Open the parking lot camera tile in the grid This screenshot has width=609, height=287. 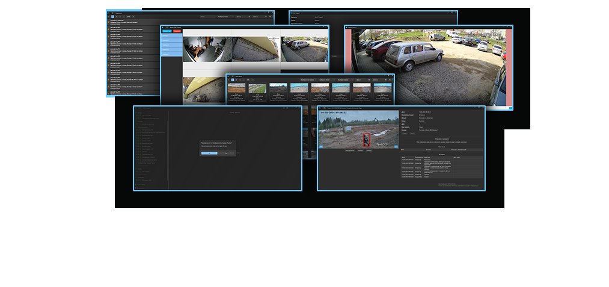(x=304, y=49)
